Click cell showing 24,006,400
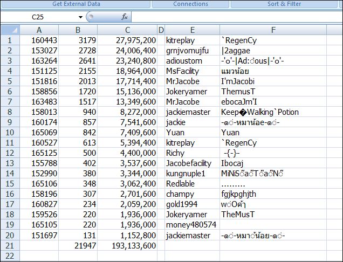The width and height of the screenshot is (343, 262). tap(127, 51)
